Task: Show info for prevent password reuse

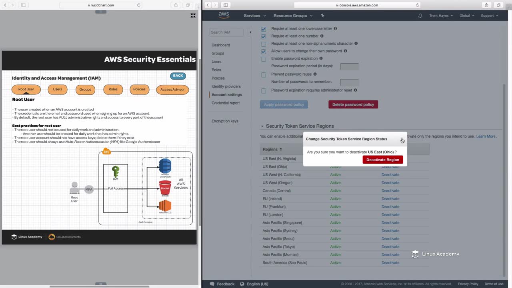Action: click(x=315, y=74)
